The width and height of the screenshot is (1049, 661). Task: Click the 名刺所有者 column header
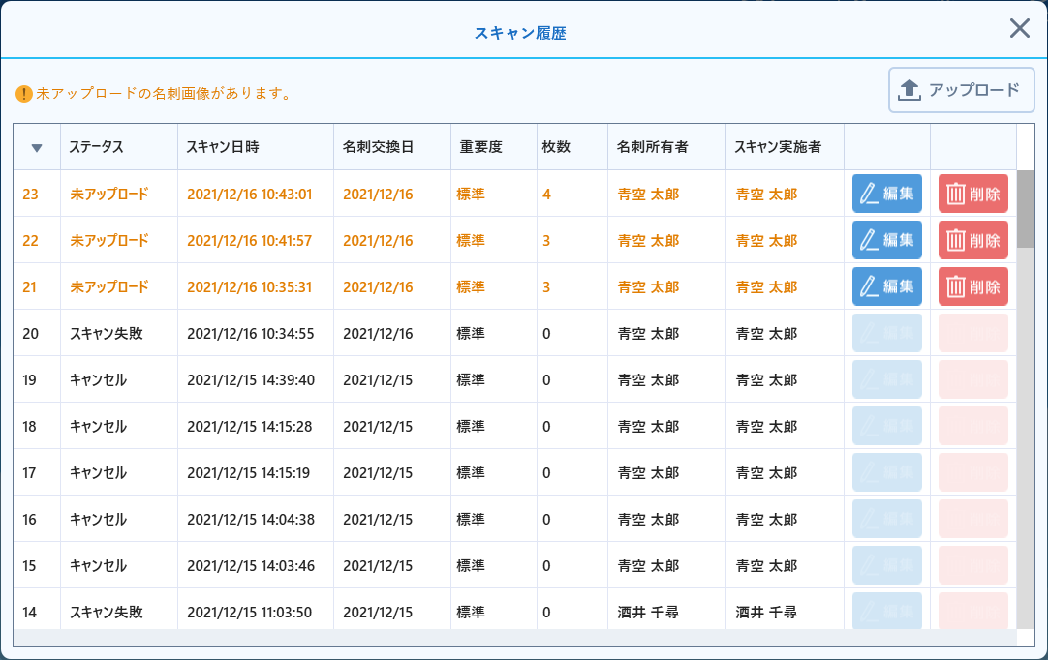pyautogui.click(x=652, y=147)
